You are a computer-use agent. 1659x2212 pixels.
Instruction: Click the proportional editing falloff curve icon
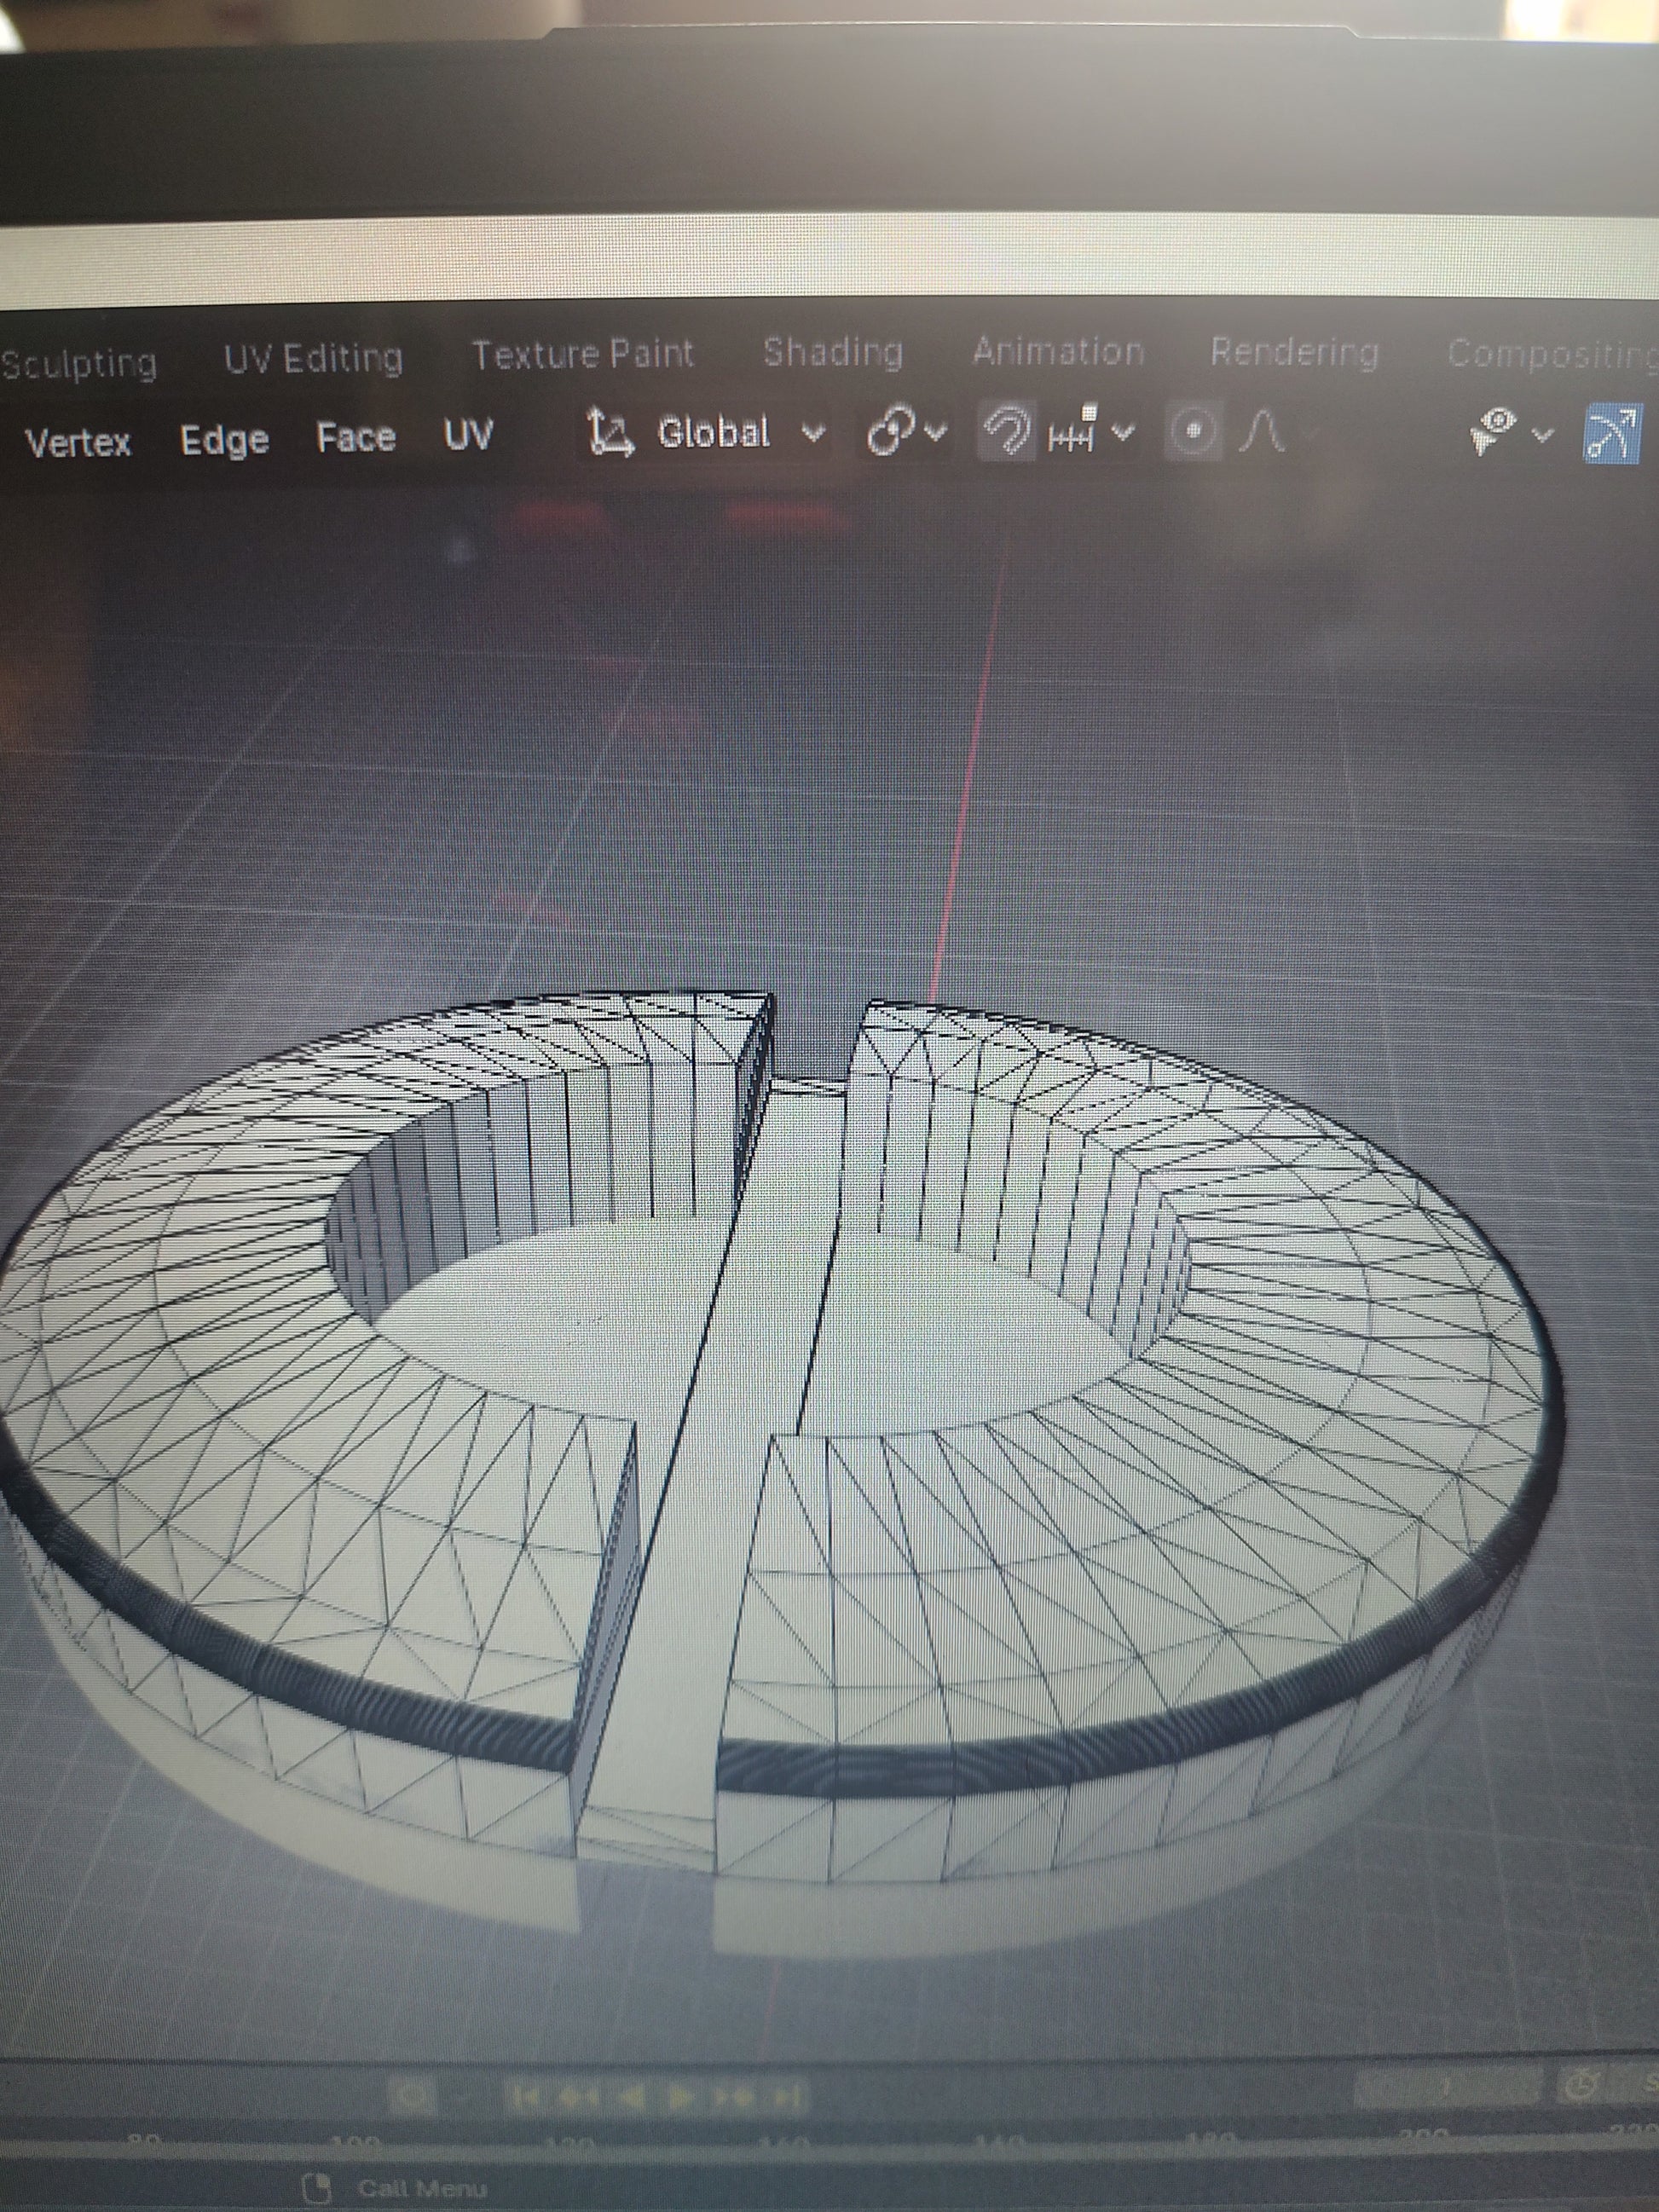[1261, 432]
